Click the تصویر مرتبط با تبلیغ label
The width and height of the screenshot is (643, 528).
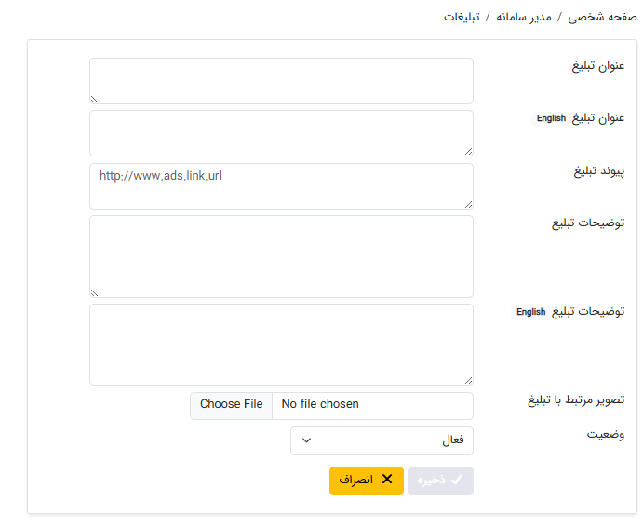click(577, 400)
